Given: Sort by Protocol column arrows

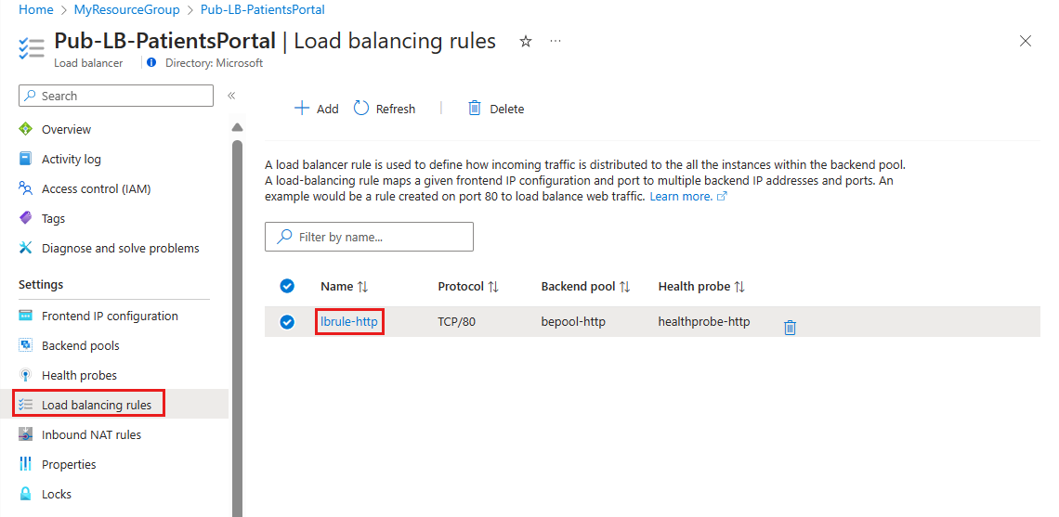Looking at the screenshot, I should (x=493, y=287).
